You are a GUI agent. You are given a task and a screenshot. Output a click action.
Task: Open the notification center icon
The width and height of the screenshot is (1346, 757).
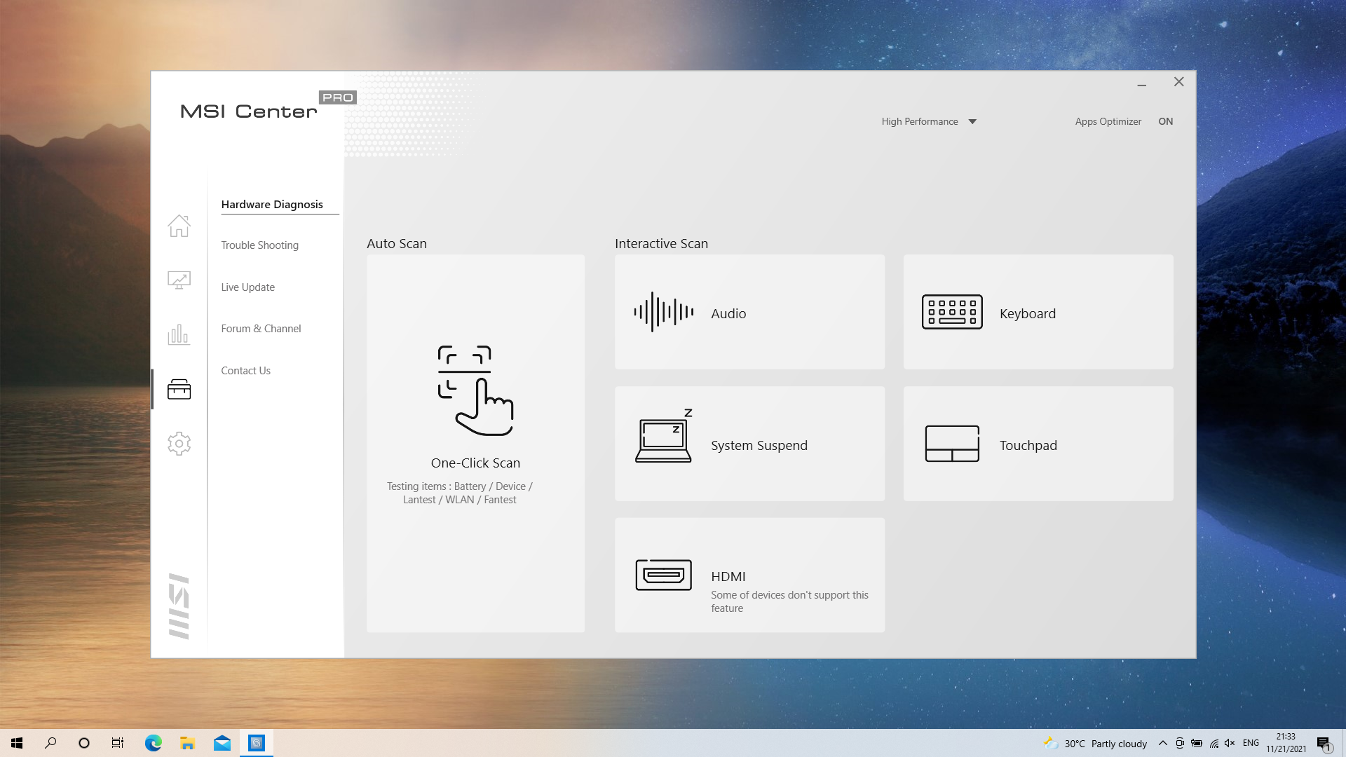click(1324, 744)
